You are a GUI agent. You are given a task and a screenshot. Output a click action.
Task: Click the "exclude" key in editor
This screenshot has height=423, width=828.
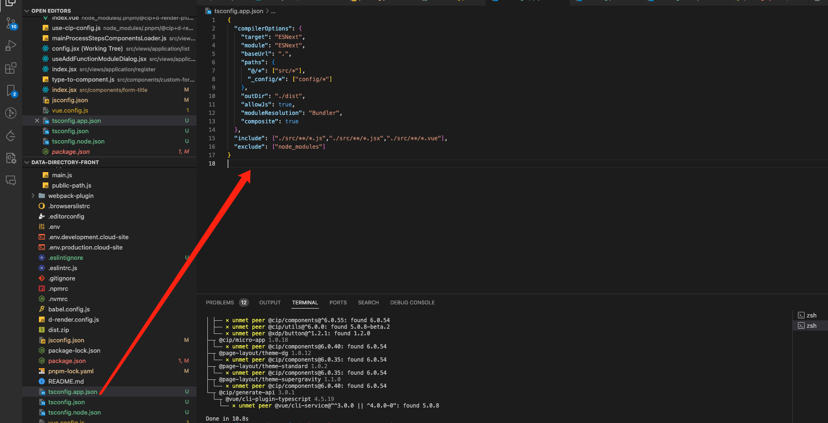click(x=250, y=146)
